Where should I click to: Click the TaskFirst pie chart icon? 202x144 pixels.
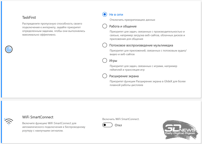tap(9, 49)
